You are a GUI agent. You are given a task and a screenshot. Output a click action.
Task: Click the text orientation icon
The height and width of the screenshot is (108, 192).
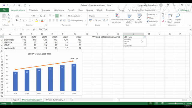coord(61,16)
